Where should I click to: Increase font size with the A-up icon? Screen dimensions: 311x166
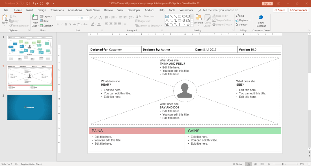tap(91, 18)
